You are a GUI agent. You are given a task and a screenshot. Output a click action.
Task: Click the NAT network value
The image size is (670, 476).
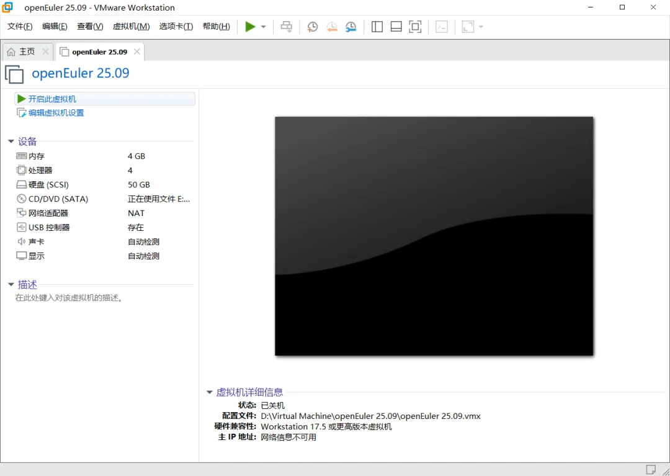coord(136,213)
